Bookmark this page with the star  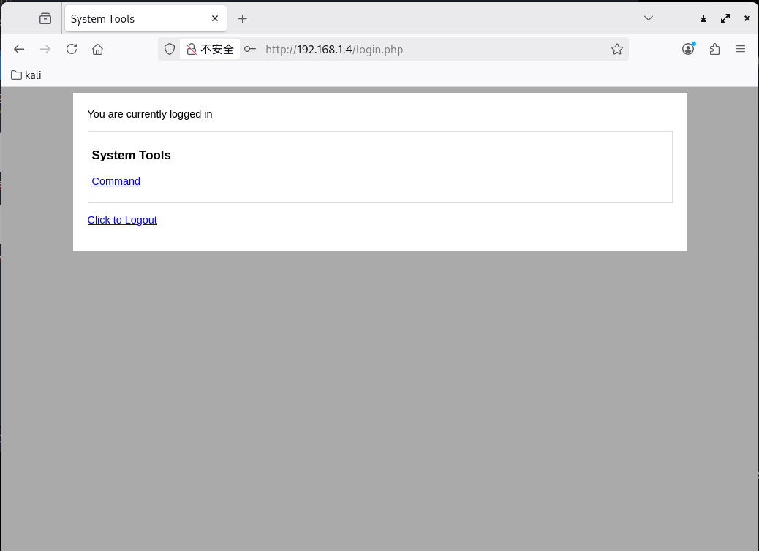pyautogui.click(x=616, y=49)
